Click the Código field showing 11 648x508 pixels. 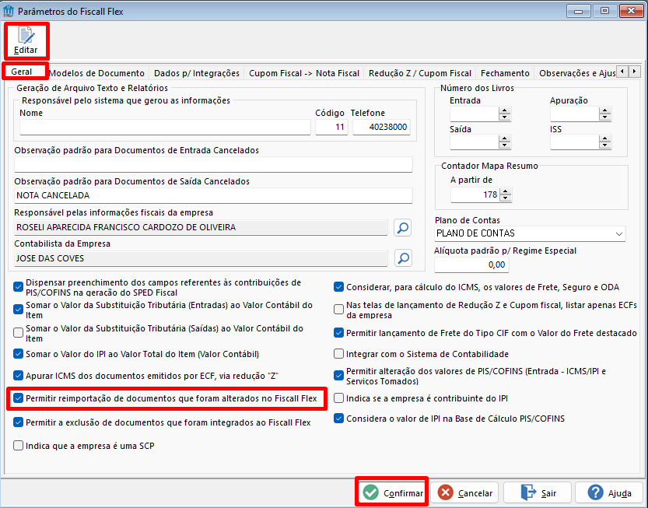pos(331,128)
